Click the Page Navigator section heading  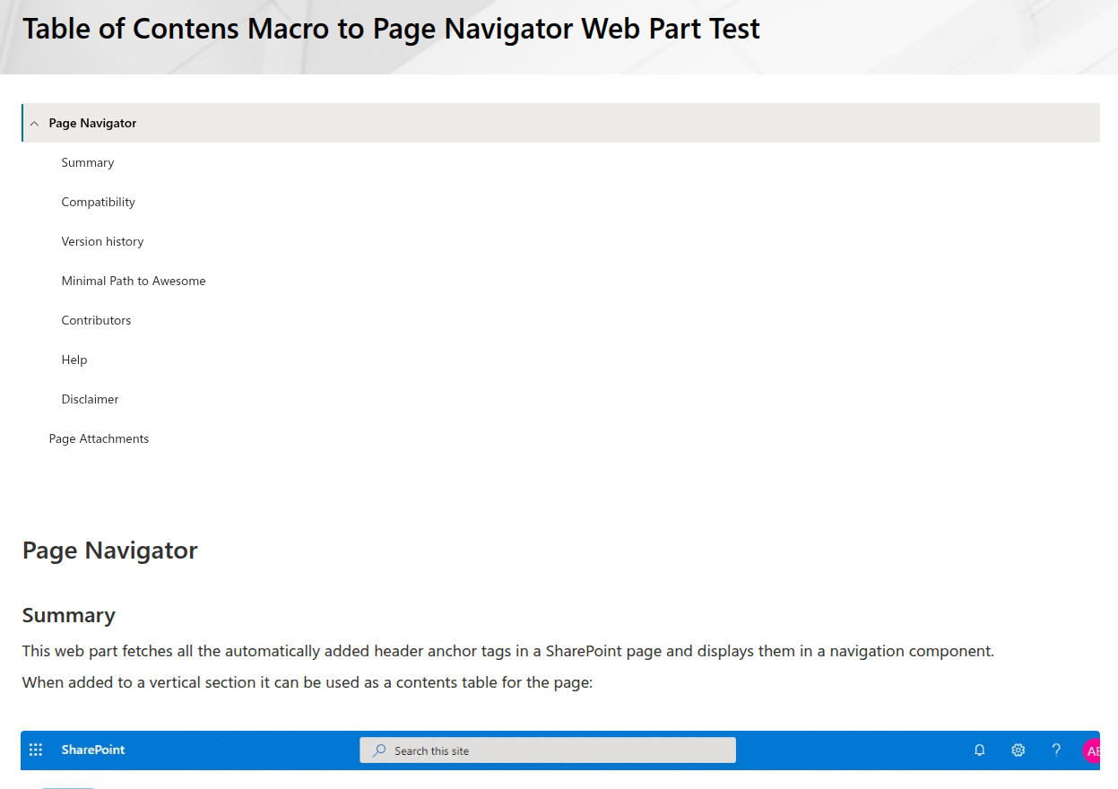tap(109, 550)
